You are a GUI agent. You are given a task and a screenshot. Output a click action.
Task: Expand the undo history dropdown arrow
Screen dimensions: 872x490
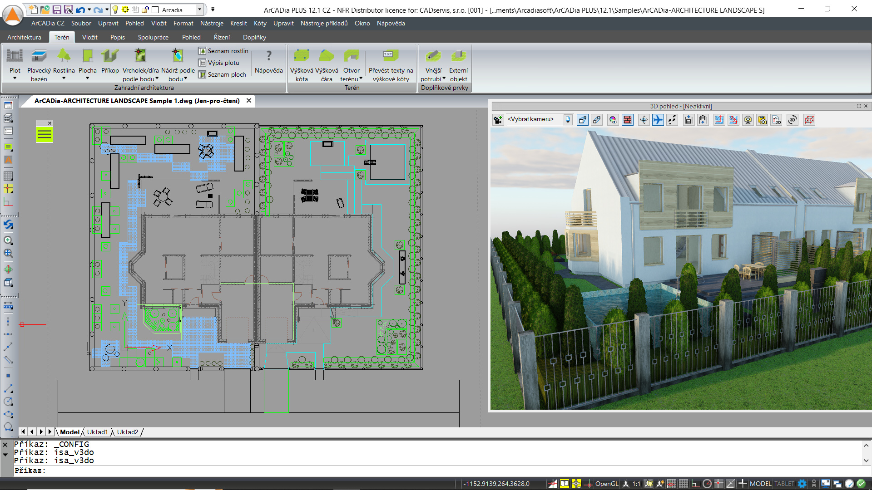(89, 10)
